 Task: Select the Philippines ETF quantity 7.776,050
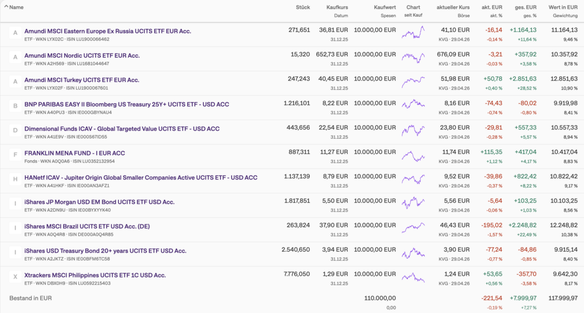(297, 274)
